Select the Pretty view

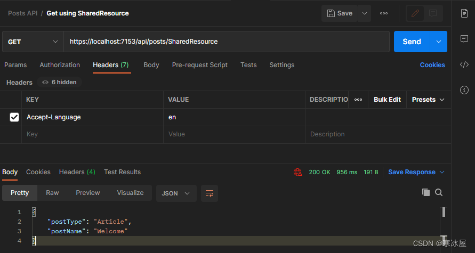(20, 193)
